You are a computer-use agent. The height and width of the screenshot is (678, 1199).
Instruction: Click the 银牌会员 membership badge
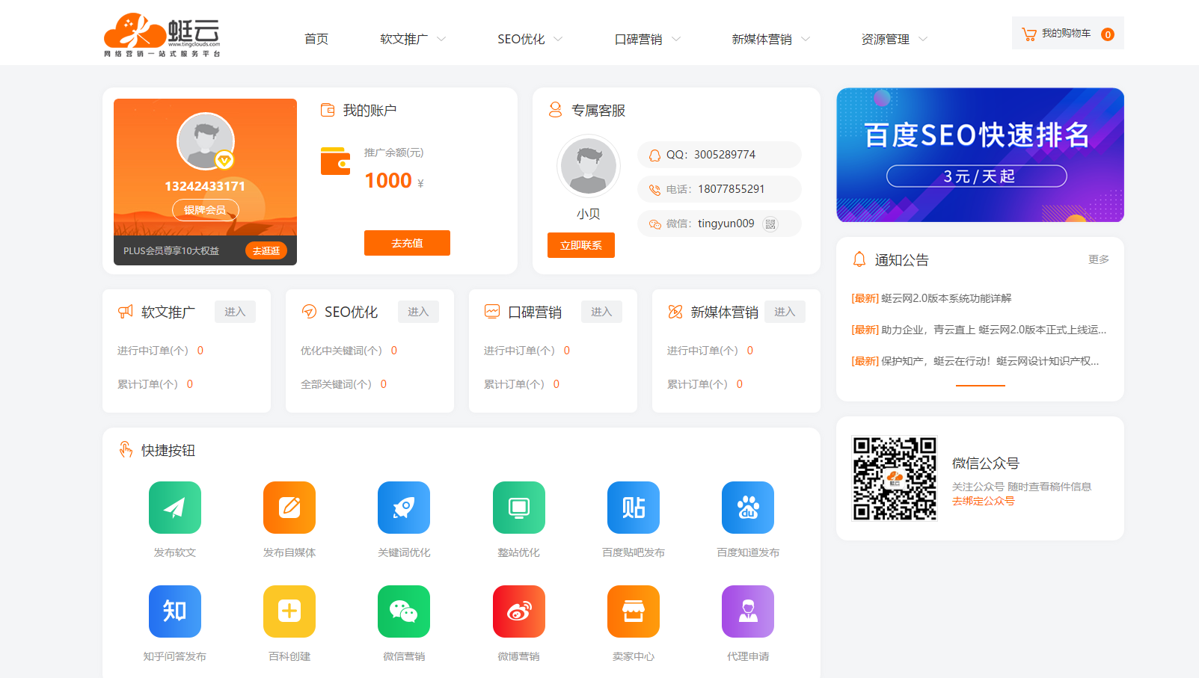click(x=206, y=210)
